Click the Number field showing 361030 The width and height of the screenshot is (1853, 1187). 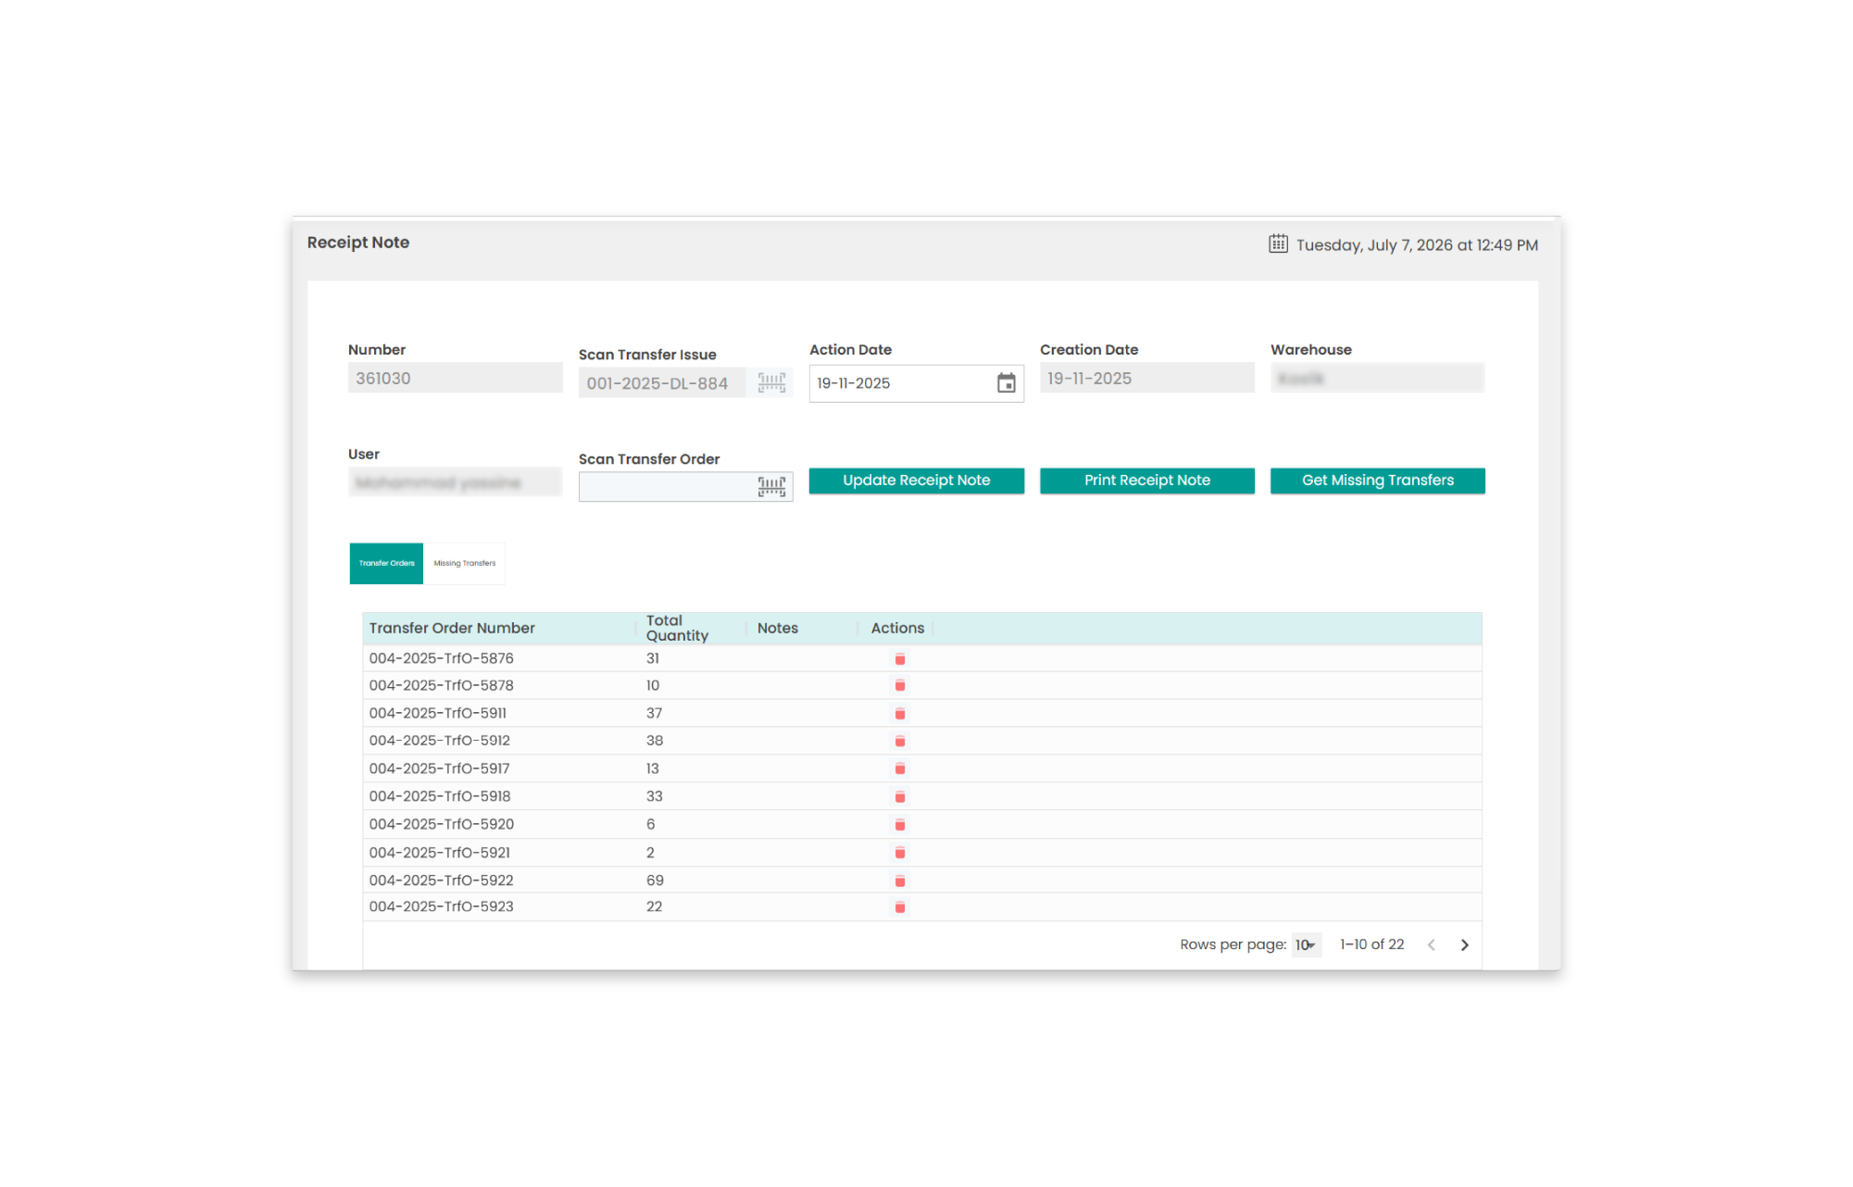[x=455, y=378]
